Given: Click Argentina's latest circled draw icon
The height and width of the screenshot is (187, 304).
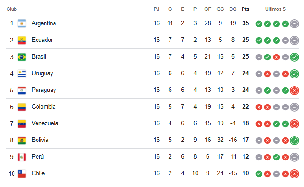Looking at the screenshot, I should (295, 24).
